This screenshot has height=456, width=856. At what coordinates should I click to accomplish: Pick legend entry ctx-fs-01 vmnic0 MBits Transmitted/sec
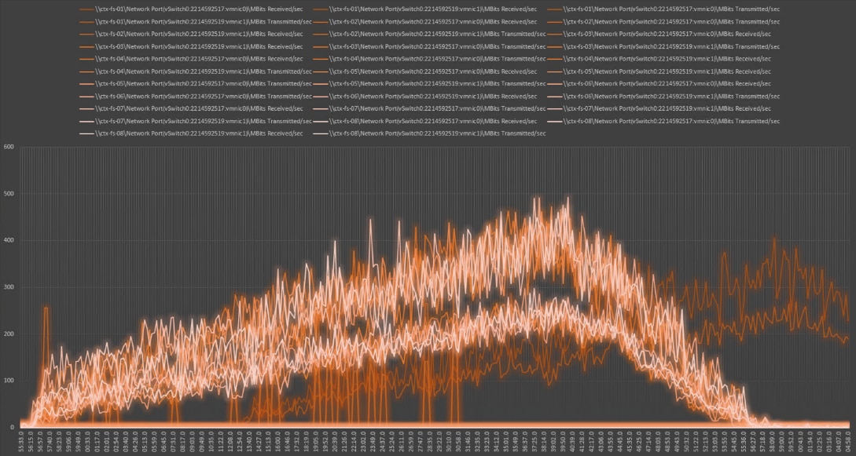tap(664, 9)
